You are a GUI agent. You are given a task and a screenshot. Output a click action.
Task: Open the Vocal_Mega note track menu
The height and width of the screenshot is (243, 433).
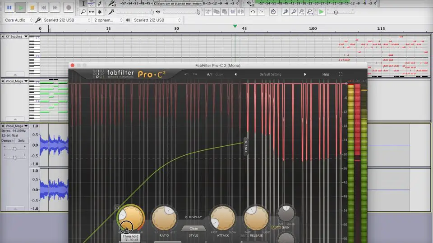pyautogui.click(x=17, y=81)
